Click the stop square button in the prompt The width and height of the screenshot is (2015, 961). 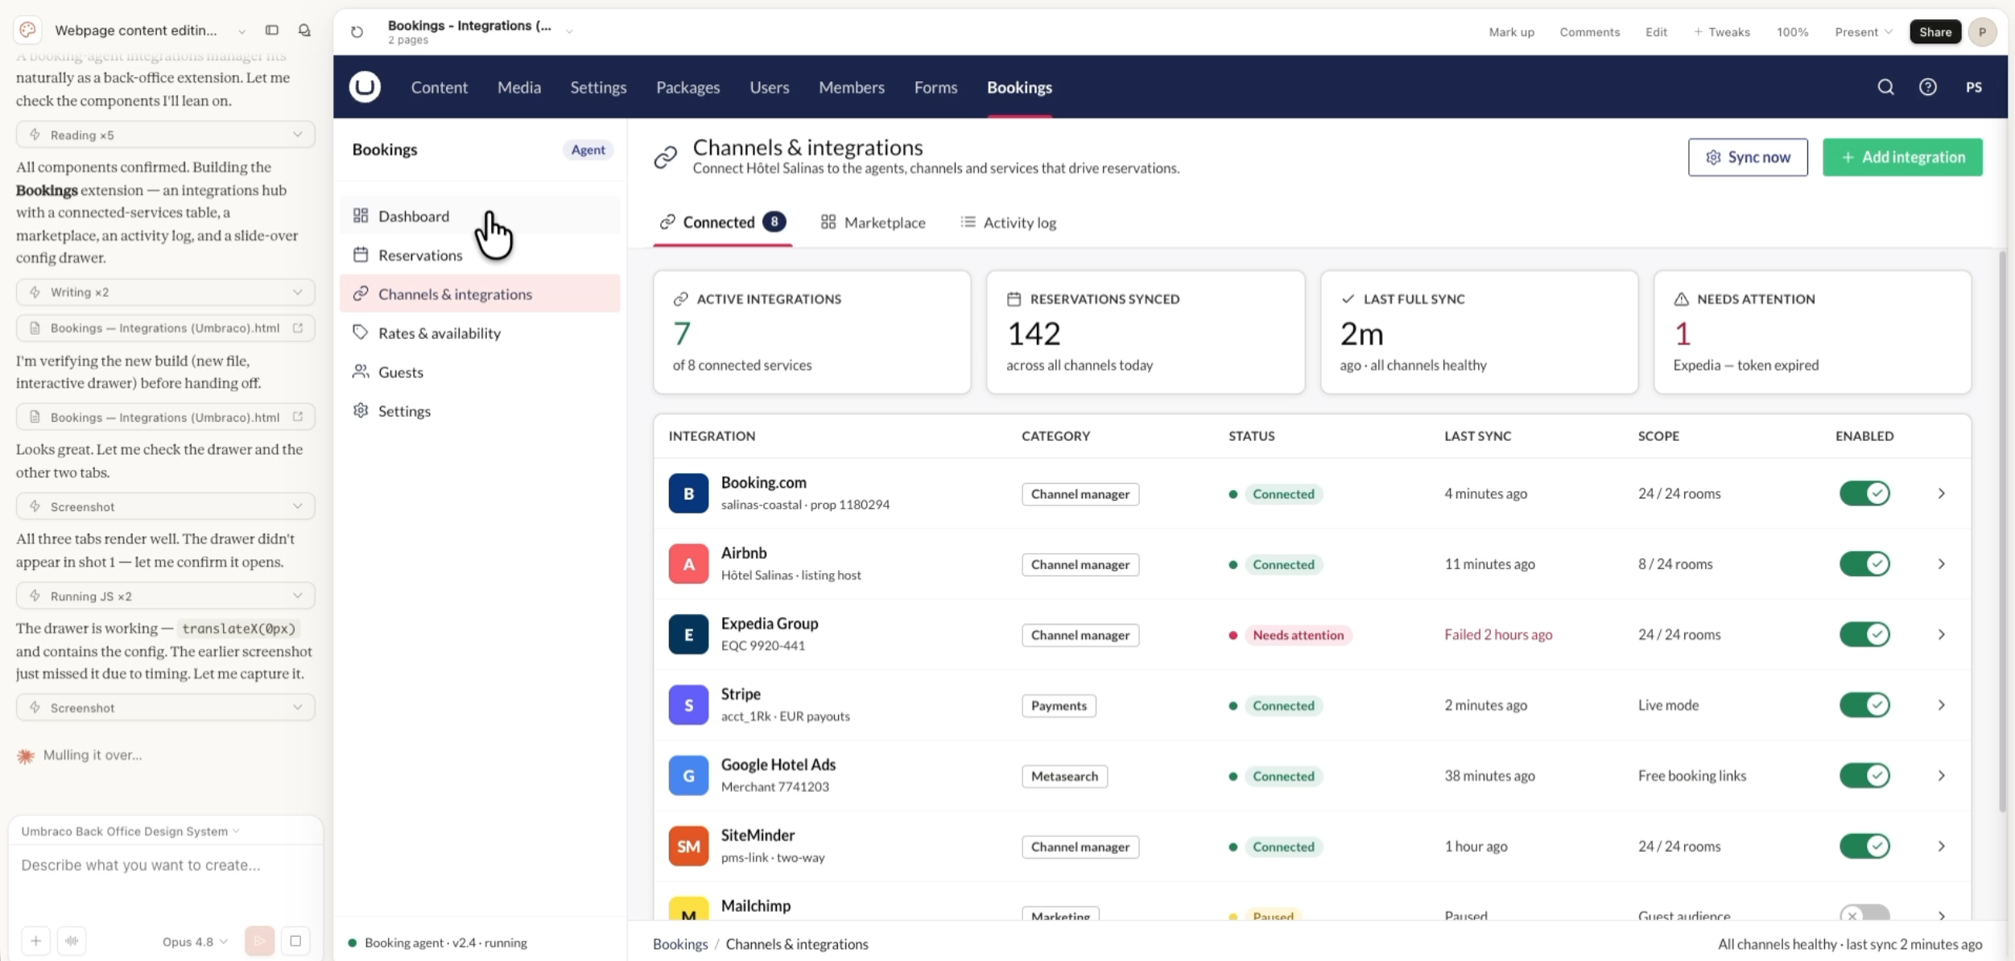[295, 940]
